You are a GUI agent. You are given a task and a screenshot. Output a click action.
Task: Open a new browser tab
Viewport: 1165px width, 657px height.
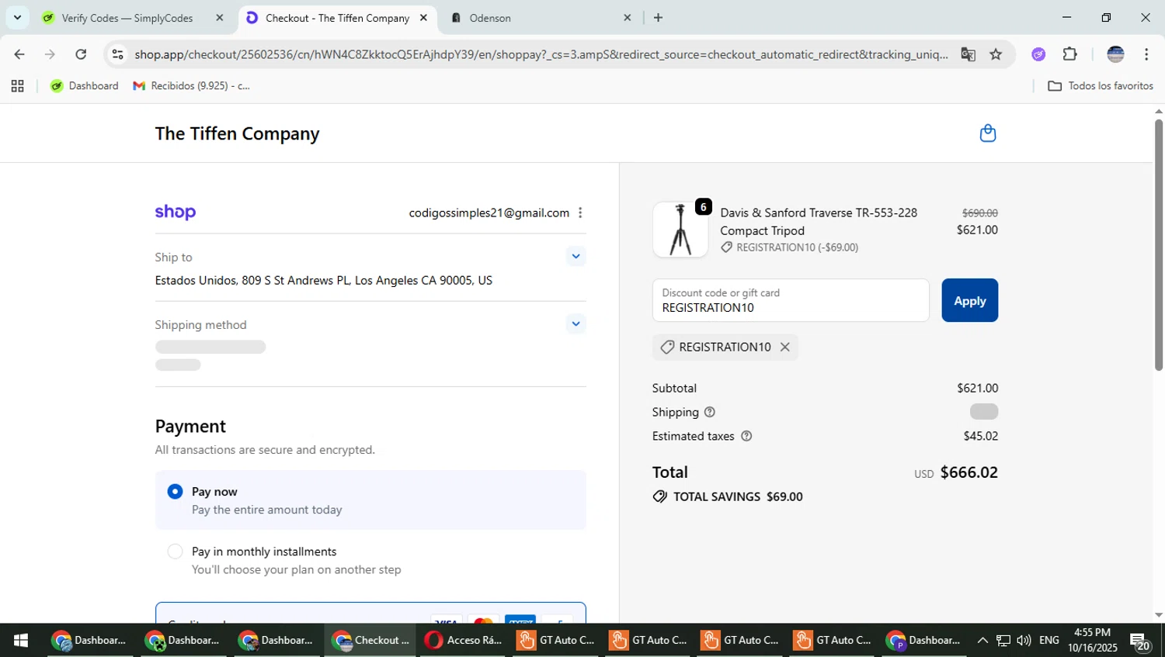pyautogui.click(x=658, y=17)
